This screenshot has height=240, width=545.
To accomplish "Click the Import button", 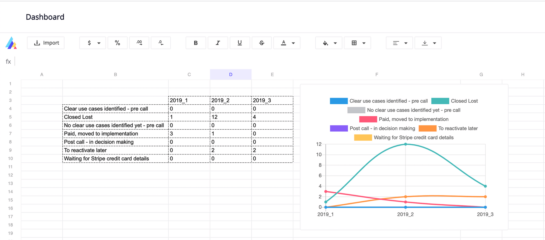I will click(46, 43).
